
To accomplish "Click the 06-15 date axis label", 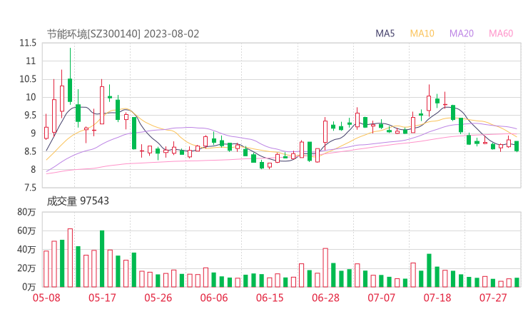I will (x=270, y=298).
